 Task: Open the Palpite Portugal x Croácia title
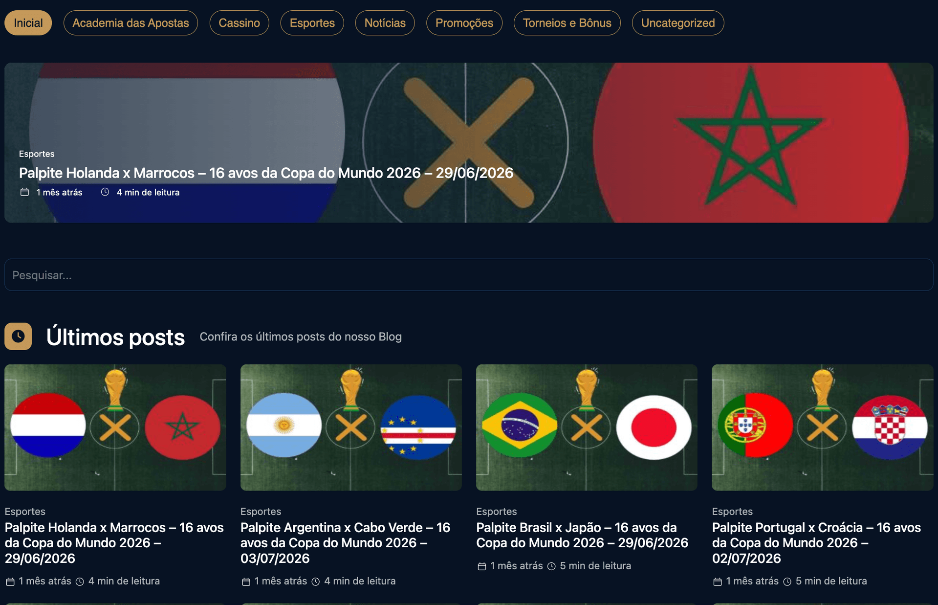point(816,543)
